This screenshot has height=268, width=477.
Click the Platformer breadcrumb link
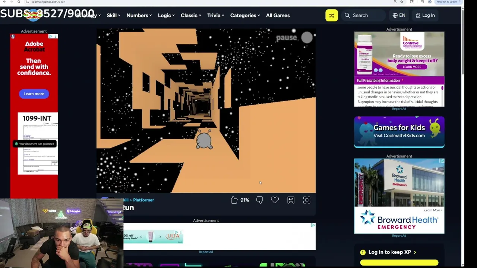143,200
